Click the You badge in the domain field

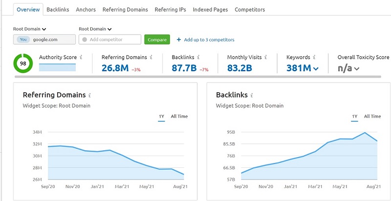pyautogui.click(x=23, y=40)
